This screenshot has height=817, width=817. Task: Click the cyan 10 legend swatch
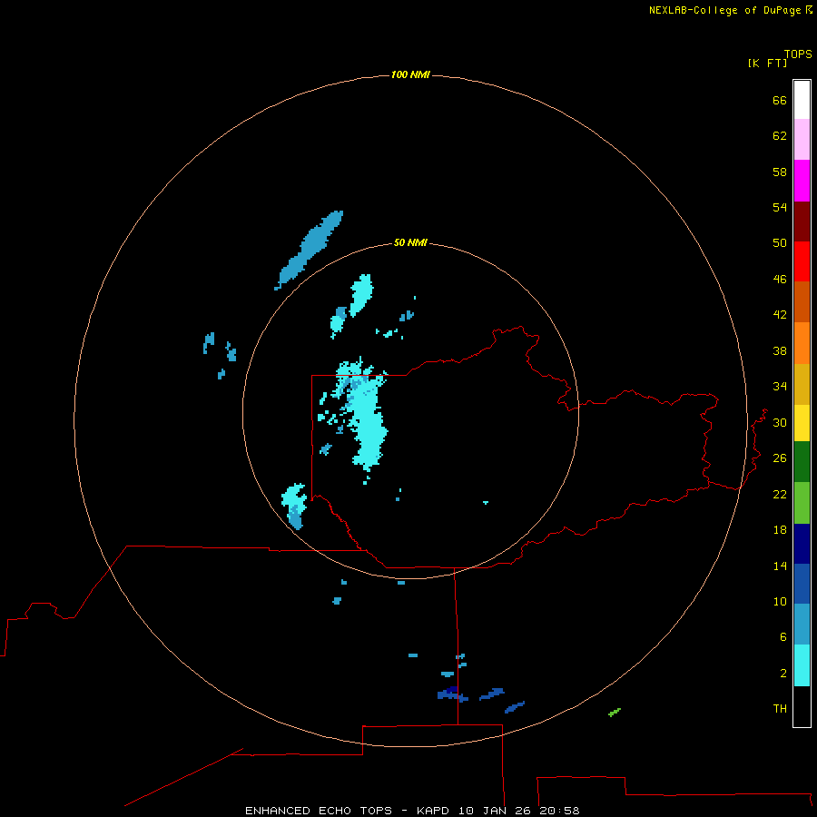pos(802,665)
